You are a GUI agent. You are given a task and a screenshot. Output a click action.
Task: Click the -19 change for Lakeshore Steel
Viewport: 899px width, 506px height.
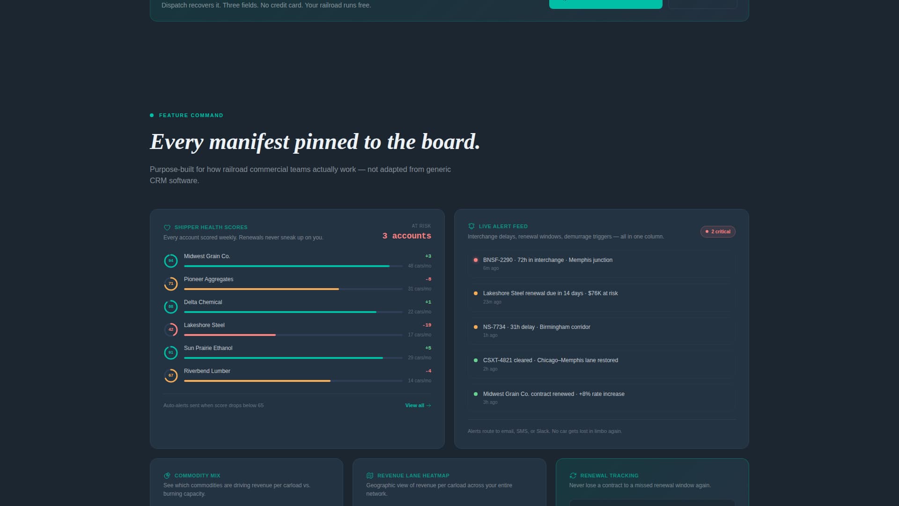click(x=427, y=325)
